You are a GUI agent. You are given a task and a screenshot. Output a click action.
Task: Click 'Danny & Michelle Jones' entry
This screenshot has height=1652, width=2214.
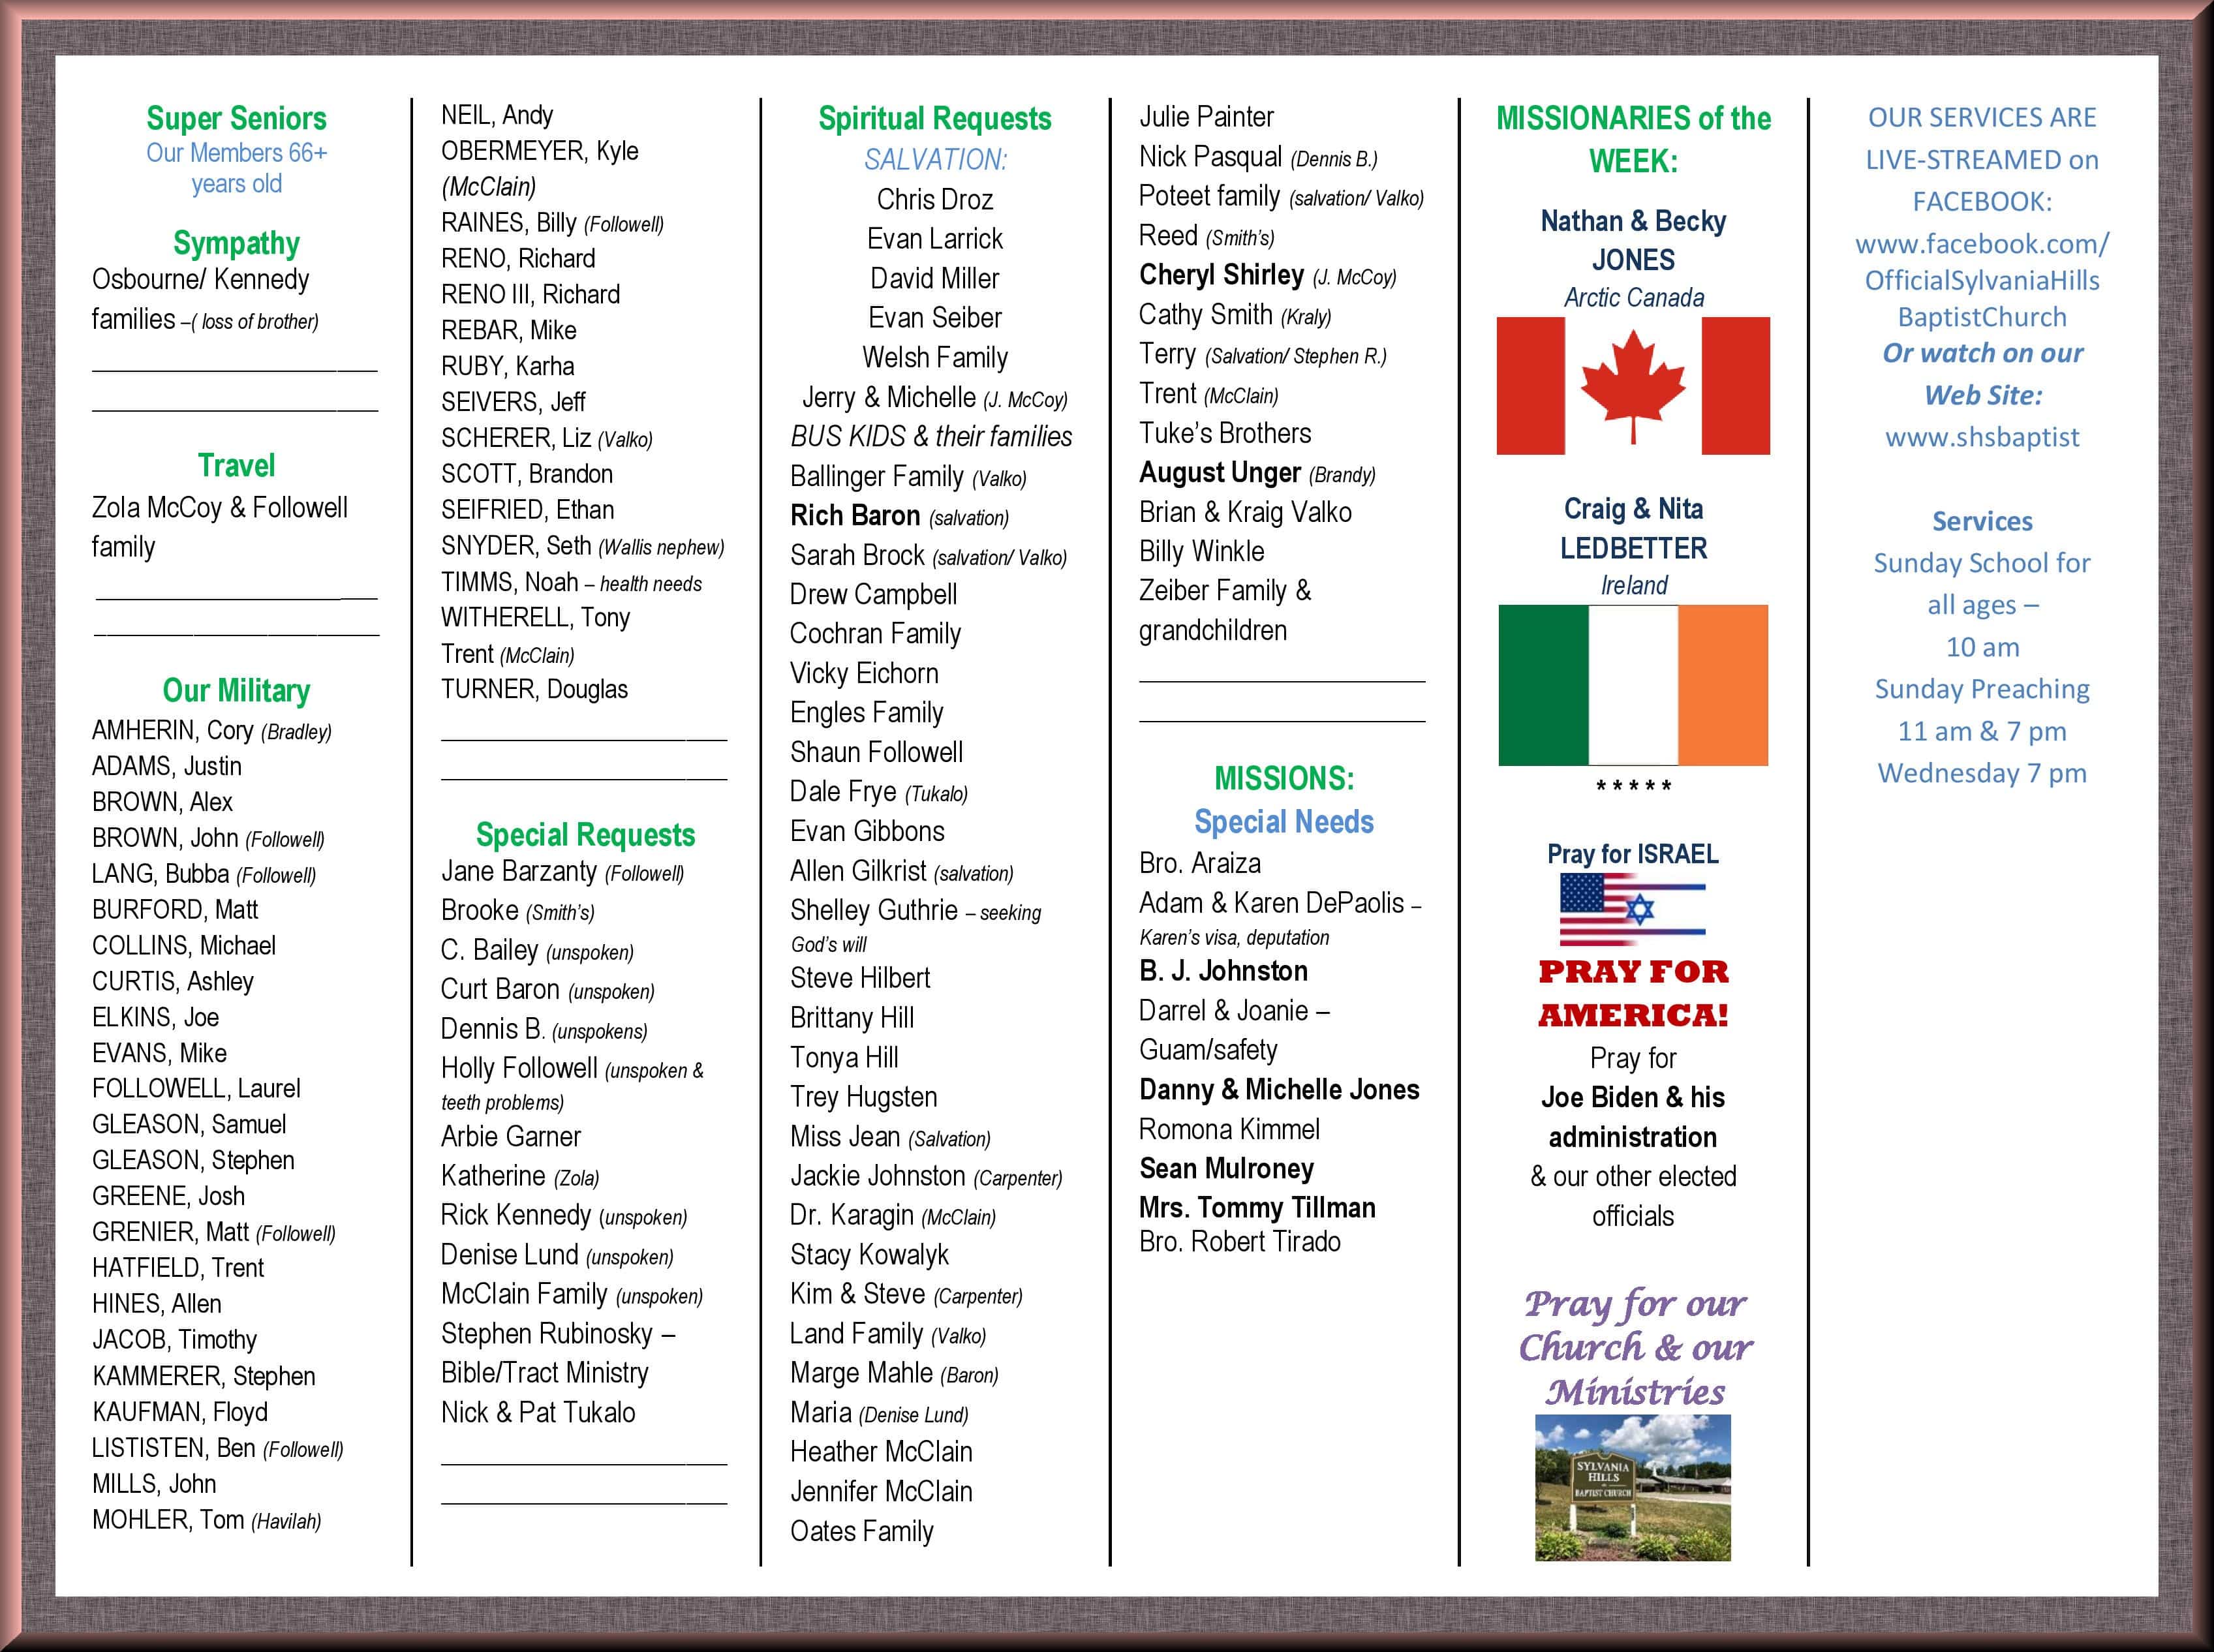pyautogui.click(x=1279, y=1089)
